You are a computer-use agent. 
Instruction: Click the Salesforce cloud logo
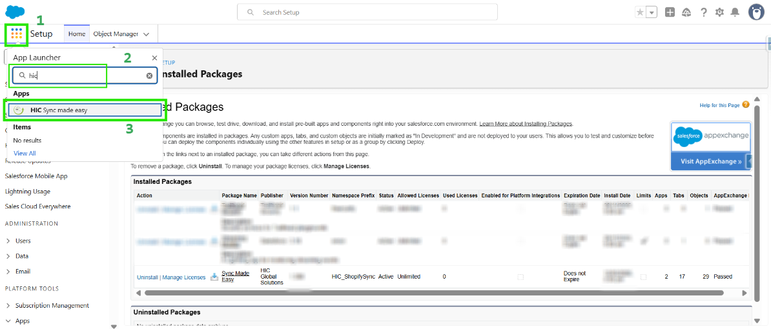click(15, 12)
